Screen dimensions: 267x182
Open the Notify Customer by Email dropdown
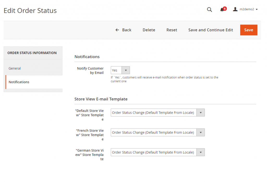pyautogui.click(x=126, y=70)
